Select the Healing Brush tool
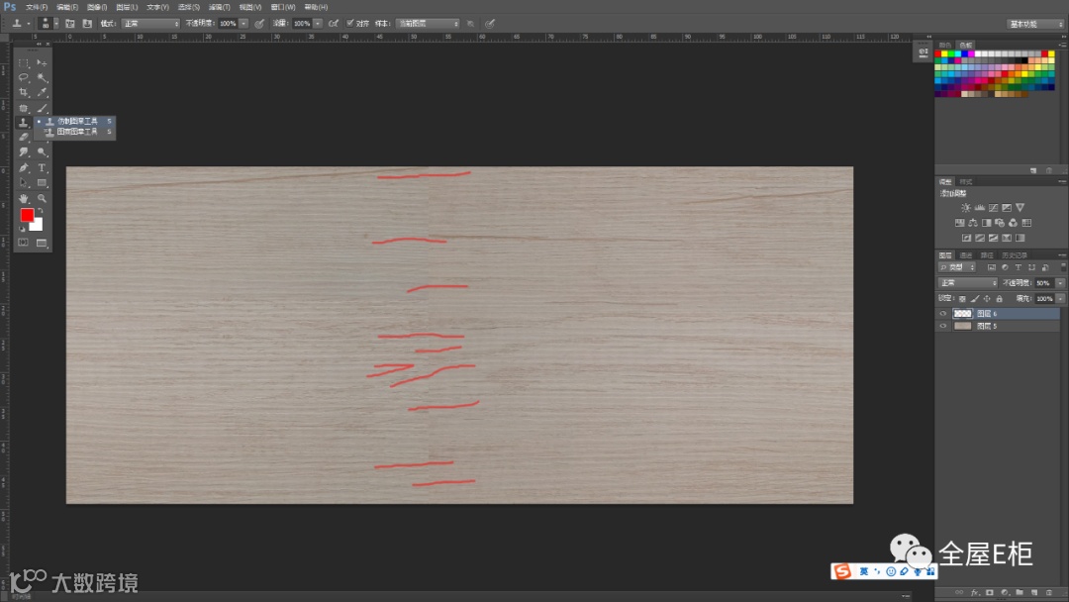Viewport: 1069px width, 602px height. pyautogui.click(x=23, y=108)
